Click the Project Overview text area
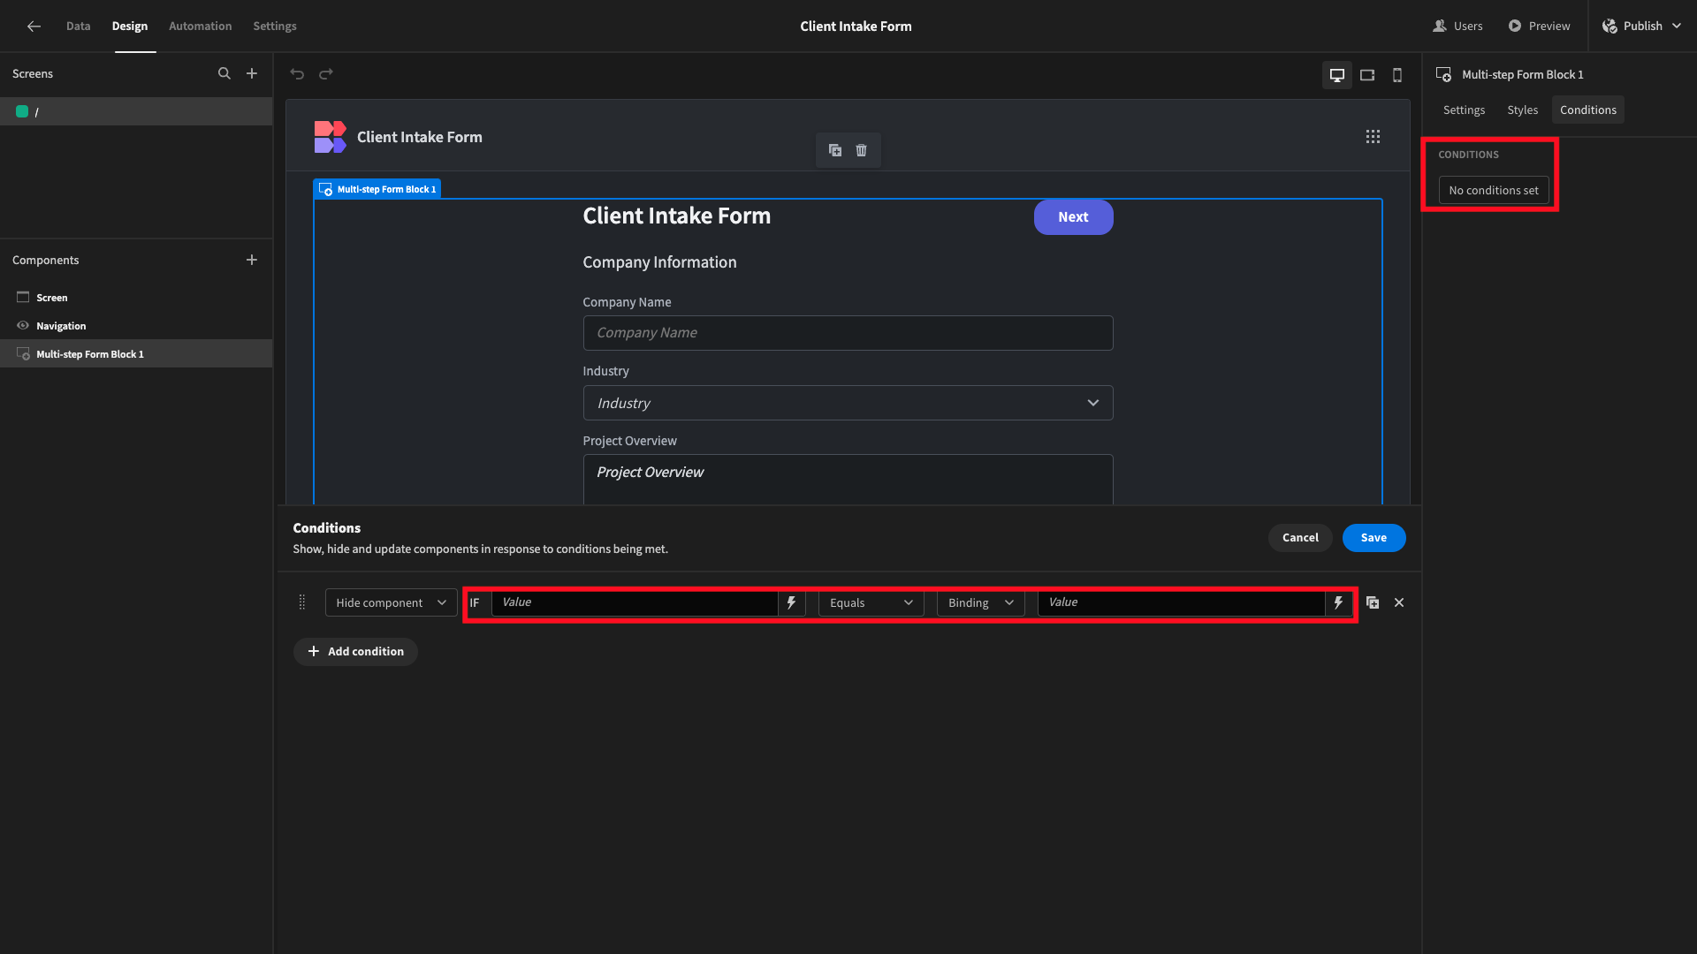Screen dimensions: 1697x954 848,480
